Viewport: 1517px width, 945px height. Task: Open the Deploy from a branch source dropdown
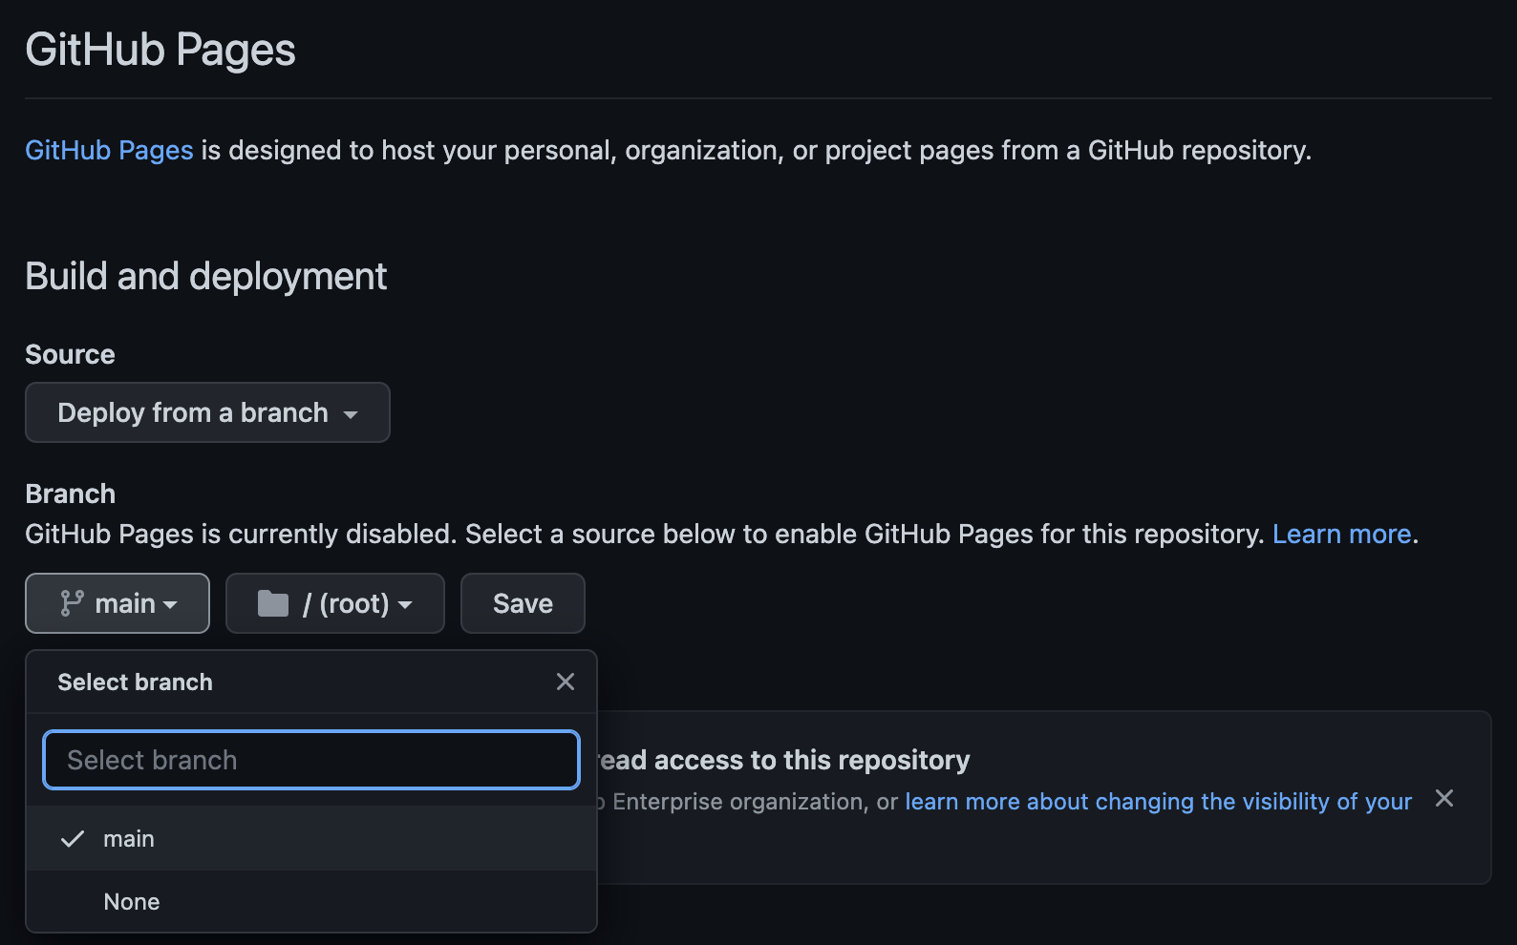(x=207, y=412)
